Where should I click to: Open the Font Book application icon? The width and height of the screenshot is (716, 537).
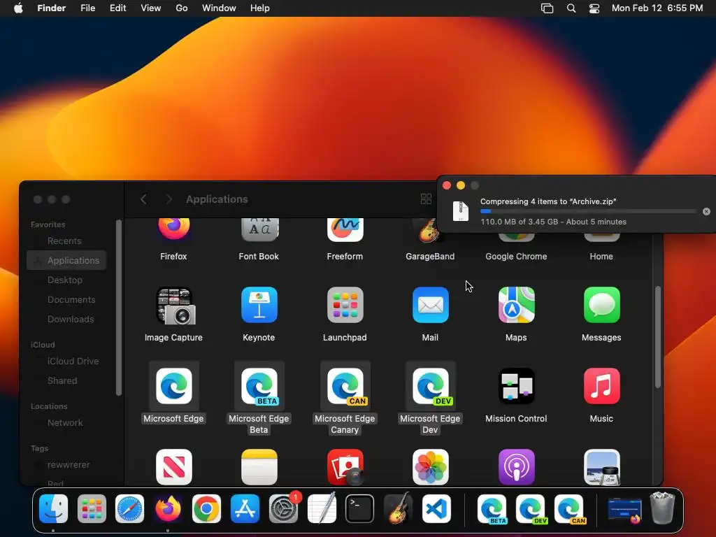(x=259, y=229)
